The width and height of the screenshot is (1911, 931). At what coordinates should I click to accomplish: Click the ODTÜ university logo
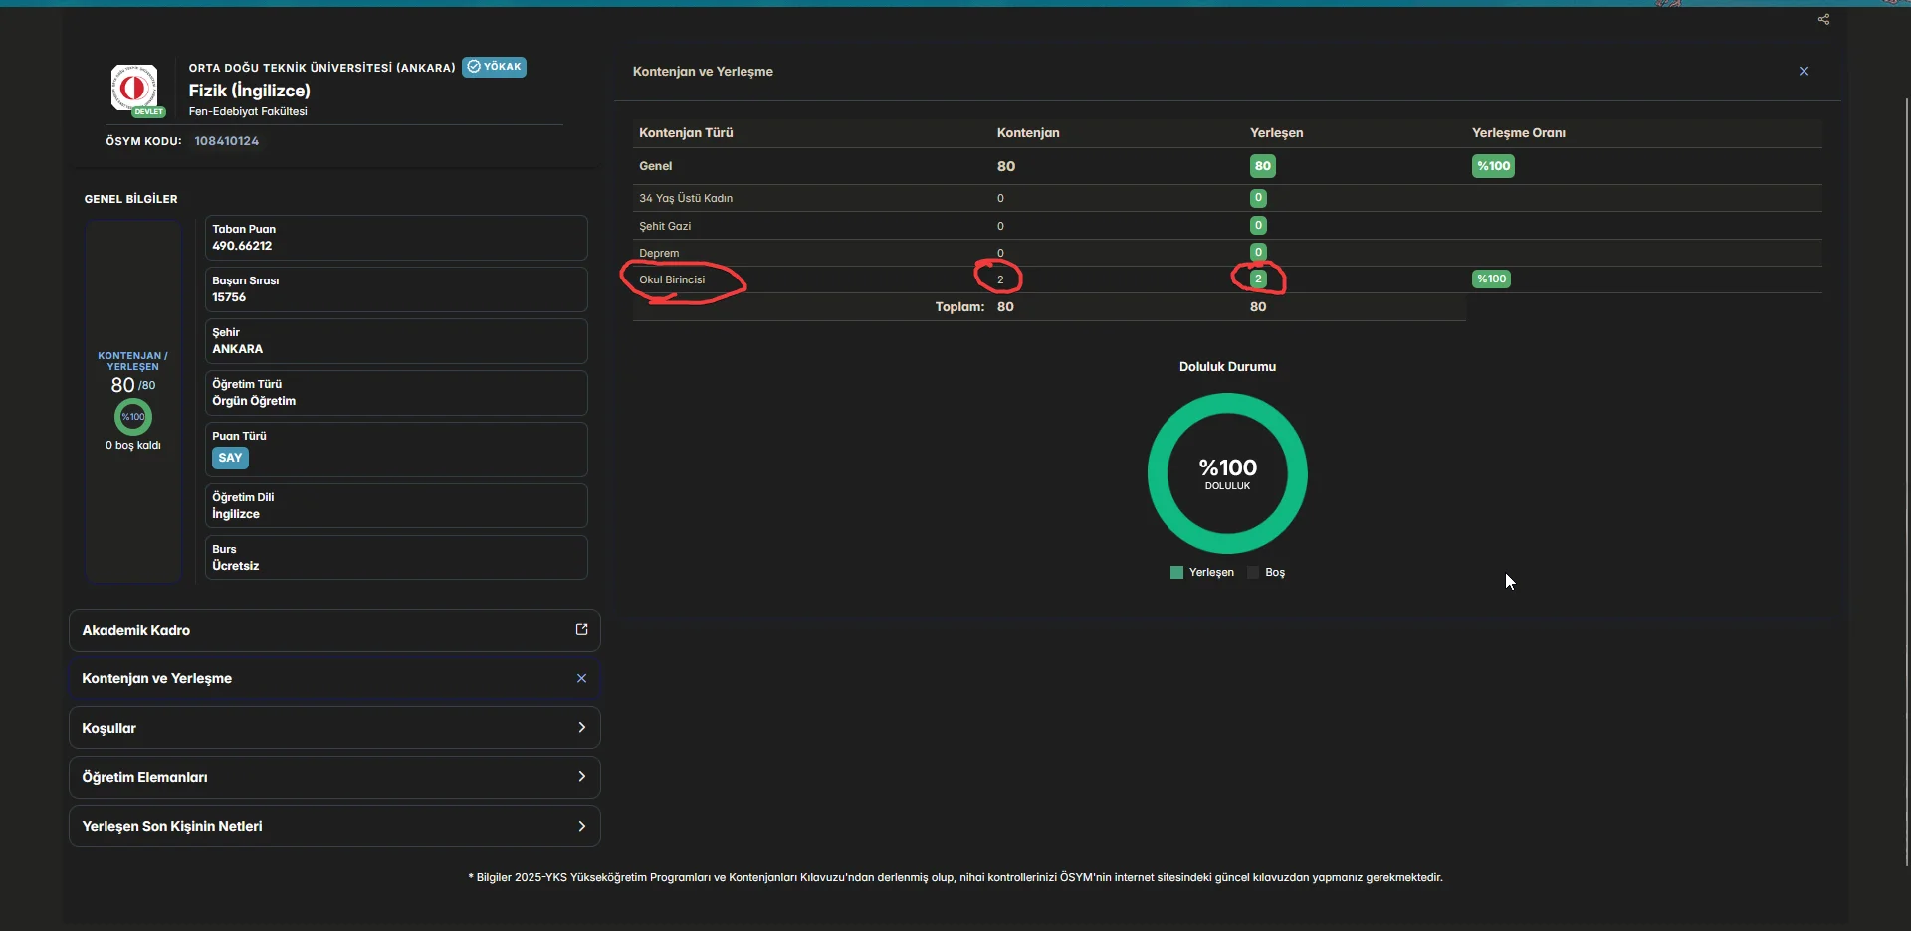134,89
